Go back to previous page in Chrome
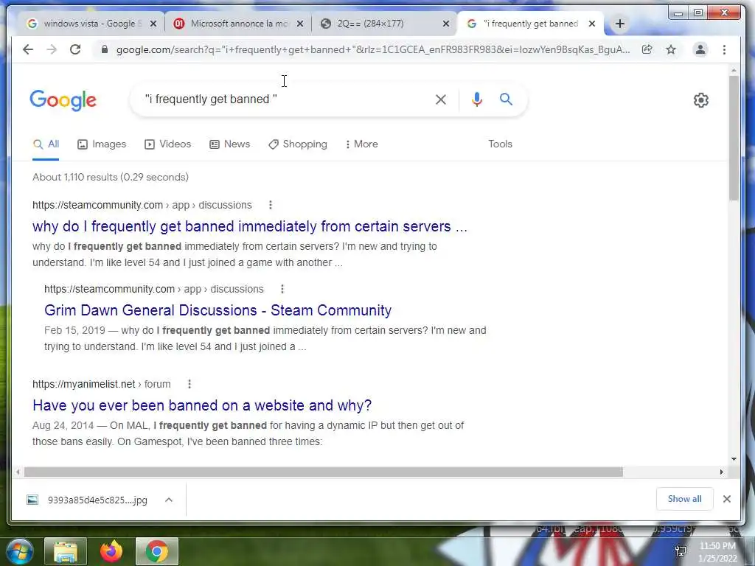Viewport: 755px width, 566px height. coord(28,49)
